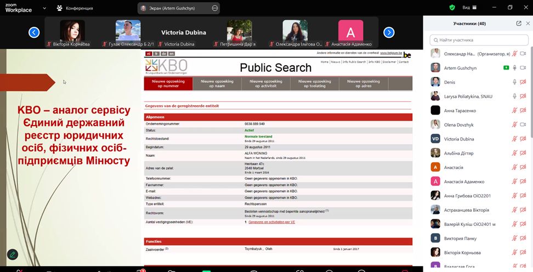The image size is (533, 272).
Task: Select VD avatar for Victoria Dubina
Action: click(435, 139)
